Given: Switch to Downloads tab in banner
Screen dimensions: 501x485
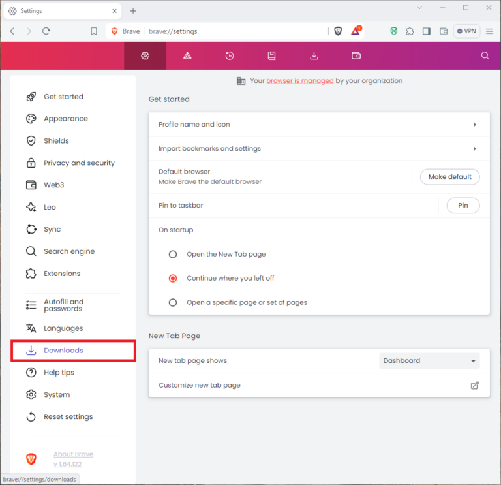Looking at the screenshot, I should 314,55.
